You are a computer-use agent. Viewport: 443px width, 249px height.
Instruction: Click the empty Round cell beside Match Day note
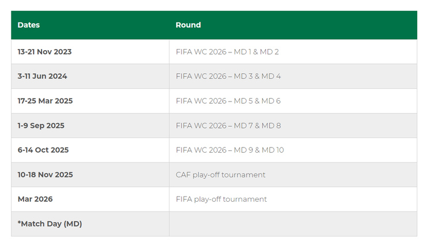pos(293,224)
